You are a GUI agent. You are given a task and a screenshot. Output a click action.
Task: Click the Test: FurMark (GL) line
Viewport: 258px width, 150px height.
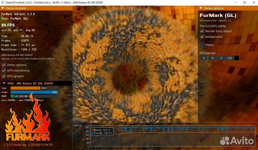click(15, 19)
